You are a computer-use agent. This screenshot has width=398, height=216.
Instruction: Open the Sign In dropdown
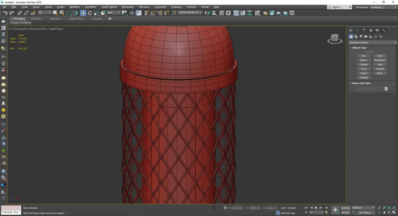click(340, 7)
